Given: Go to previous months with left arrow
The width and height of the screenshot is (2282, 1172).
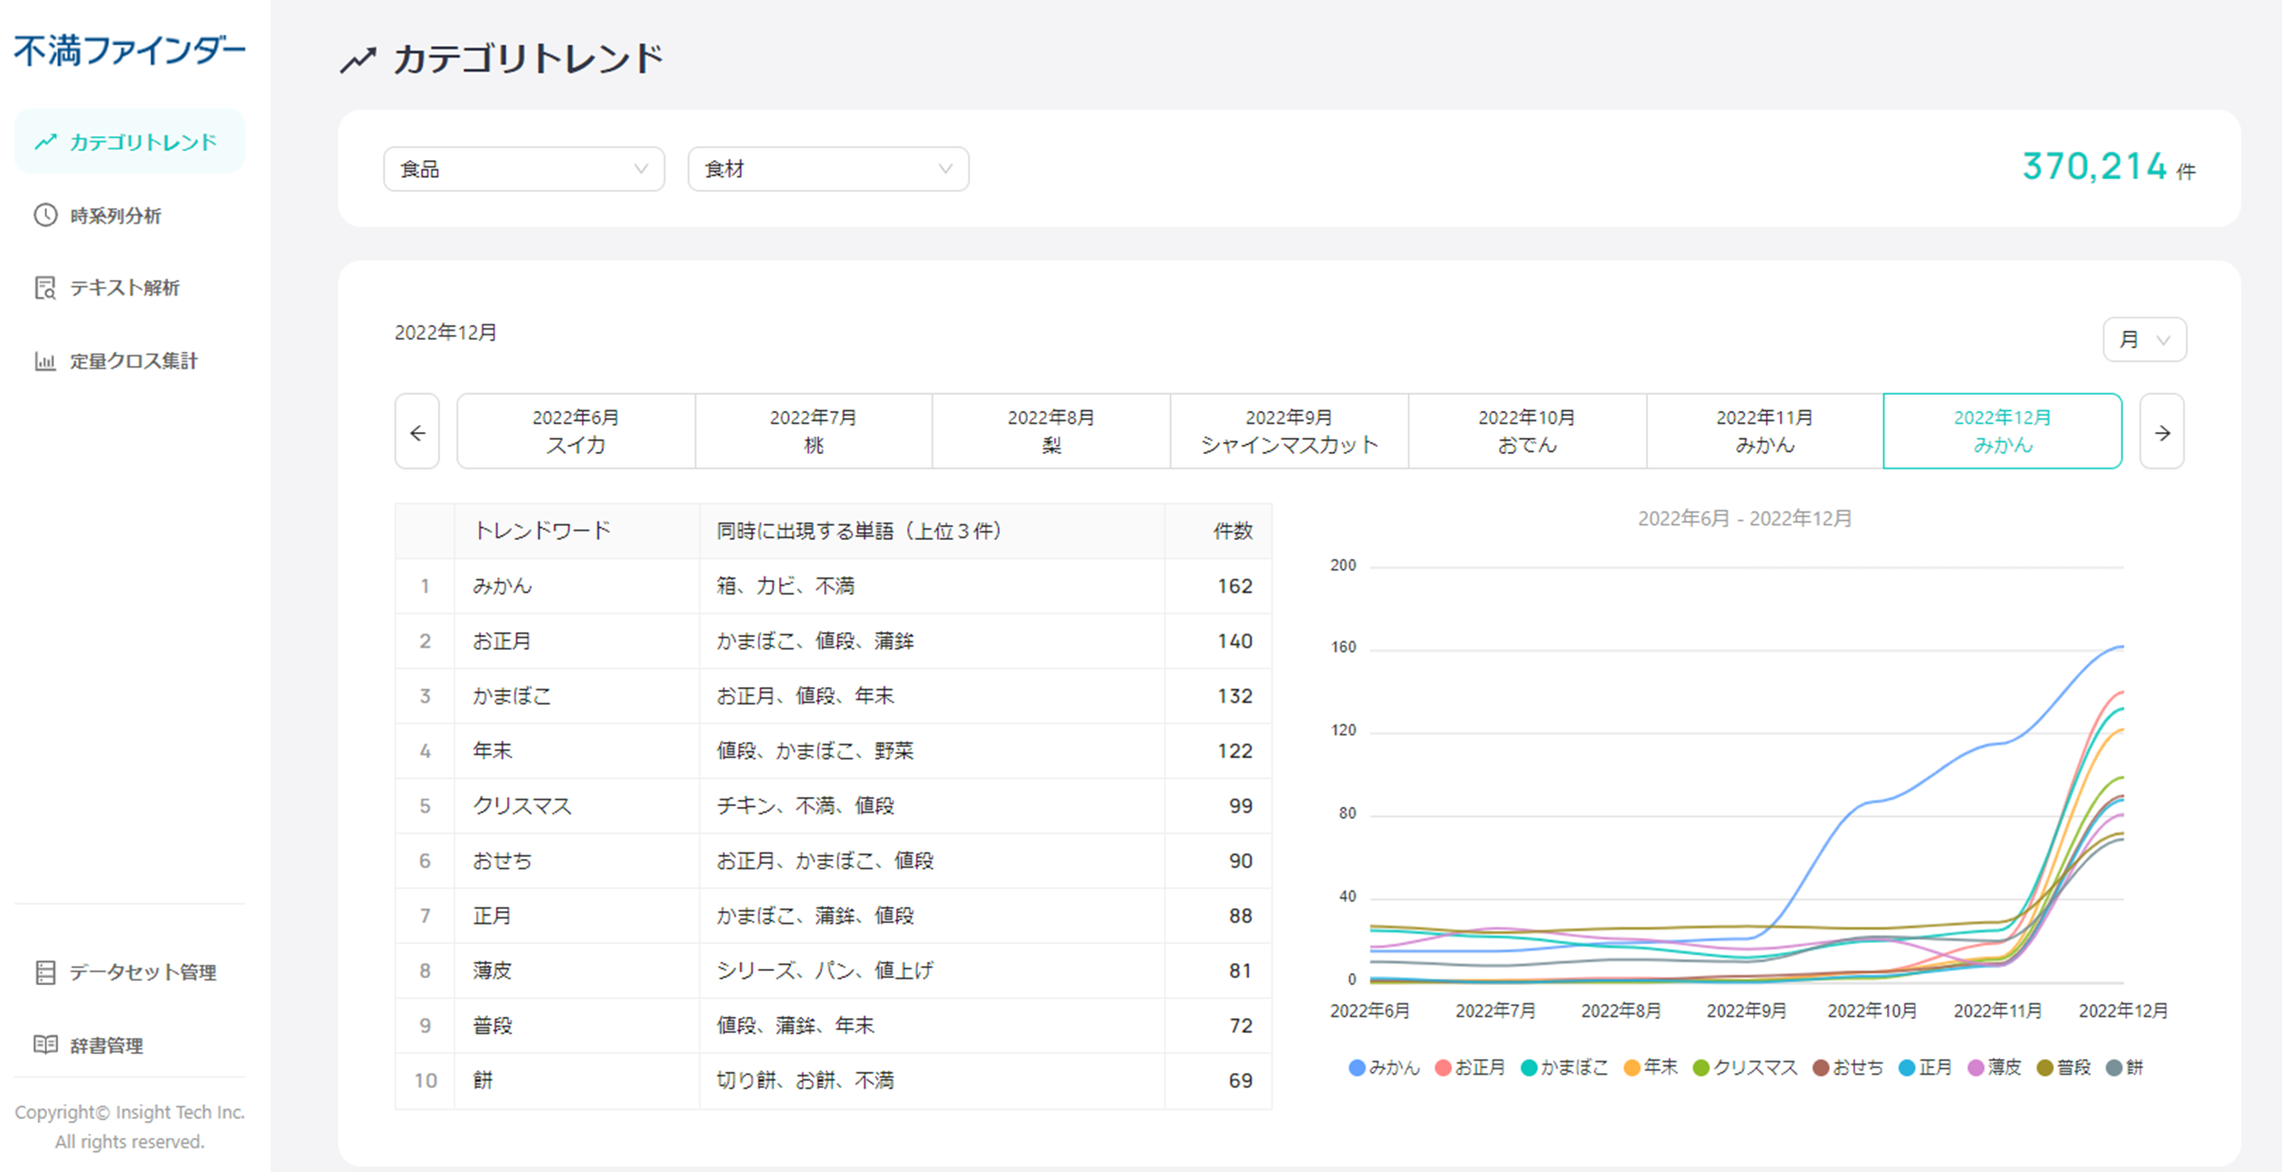Looking at the screenshot, I should point(417,432).
